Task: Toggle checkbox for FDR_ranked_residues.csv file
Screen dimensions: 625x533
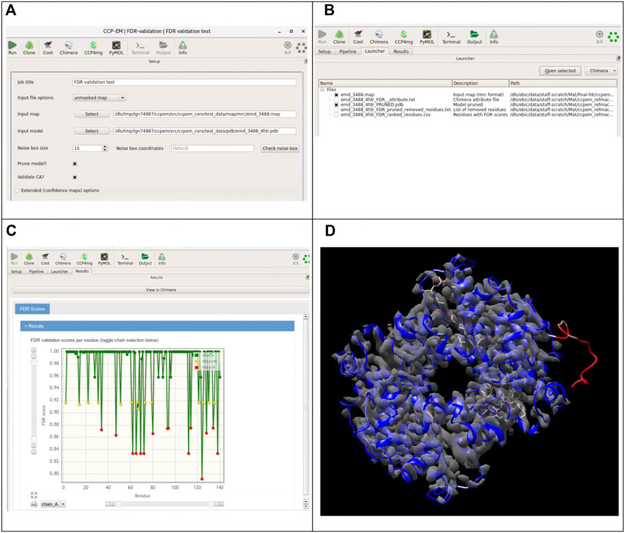Action: 336,115
